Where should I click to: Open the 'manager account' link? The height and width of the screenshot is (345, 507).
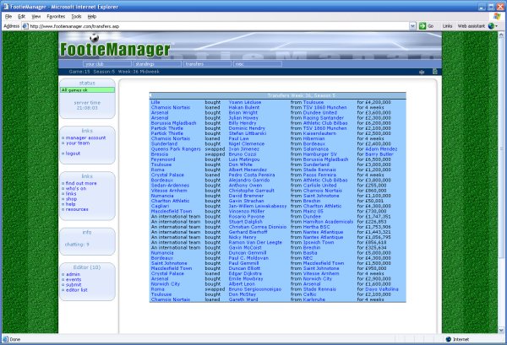(x=85, y=137)
